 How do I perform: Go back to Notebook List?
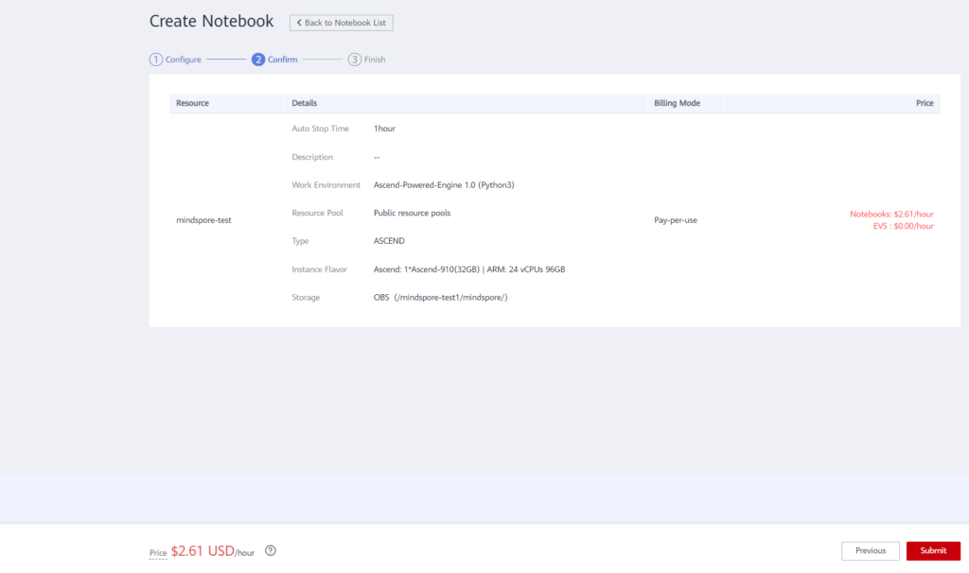point(341,23)
